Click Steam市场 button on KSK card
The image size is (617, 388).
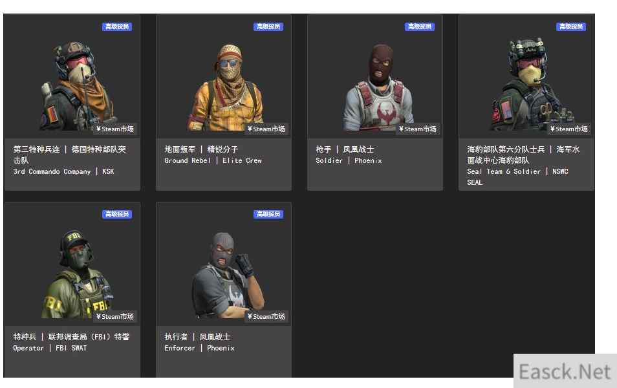coord(115,129)
